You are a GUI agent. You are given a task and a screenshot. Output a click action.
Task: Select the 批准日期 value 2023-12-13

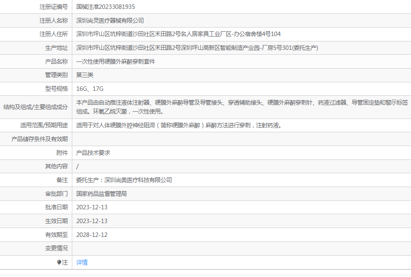click(92, 208)
